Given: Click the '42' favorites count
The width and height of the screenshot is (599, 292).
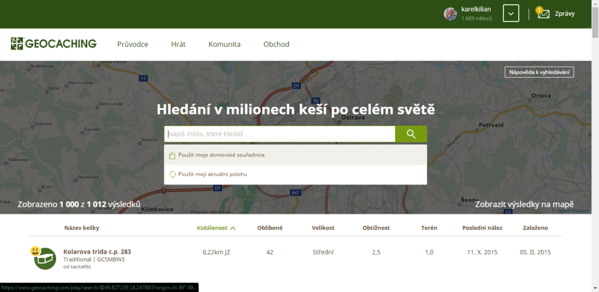Looking at the screenshot, I should pyautogui.click(x=270, y=252).
